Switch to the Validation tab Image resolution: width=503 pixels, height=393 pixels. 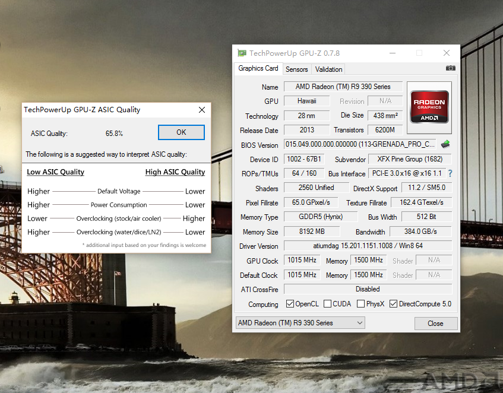tap(328, 69)
